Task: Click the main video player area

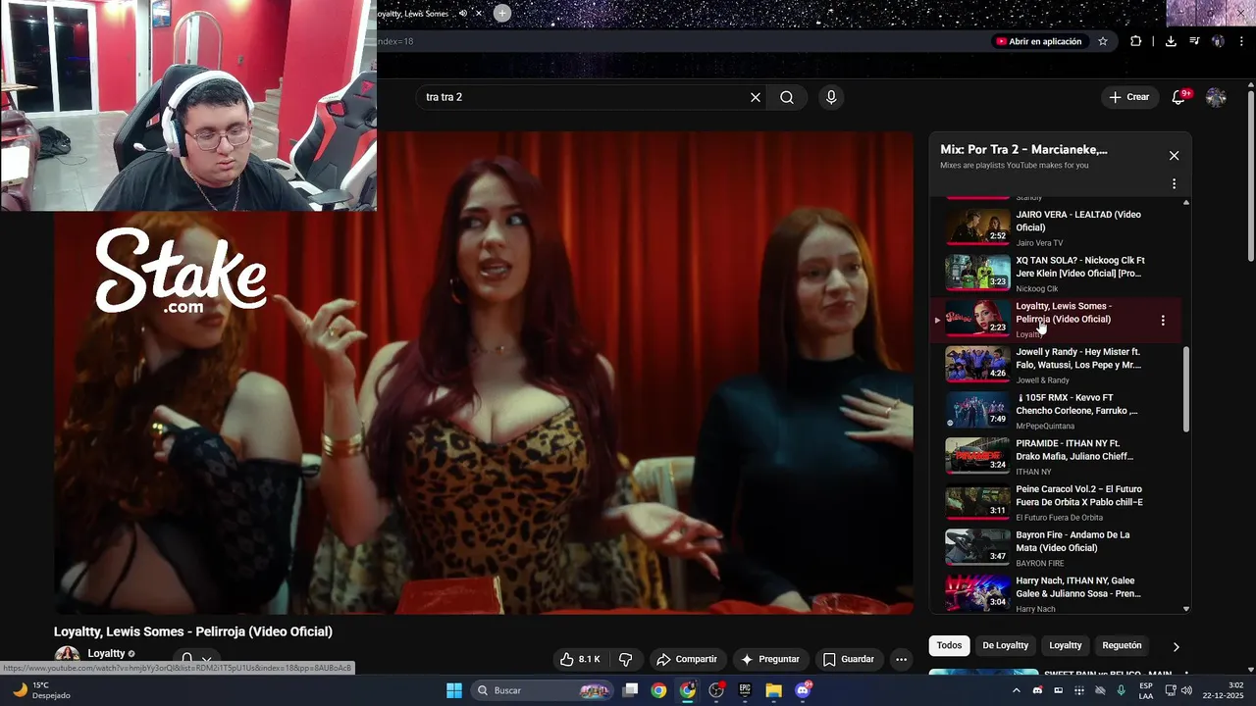Action: [484, 373]
